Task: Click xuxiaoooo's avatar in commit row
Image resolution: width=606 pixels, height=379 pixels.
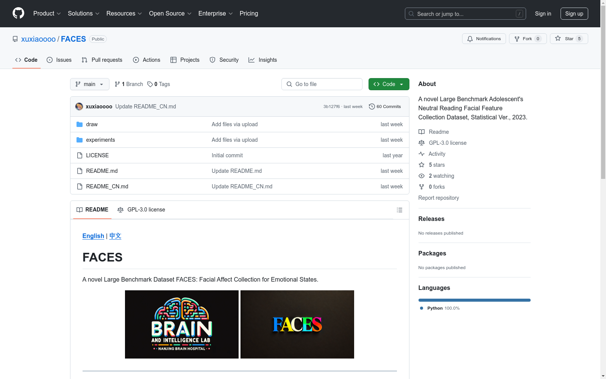Action: 79,106
